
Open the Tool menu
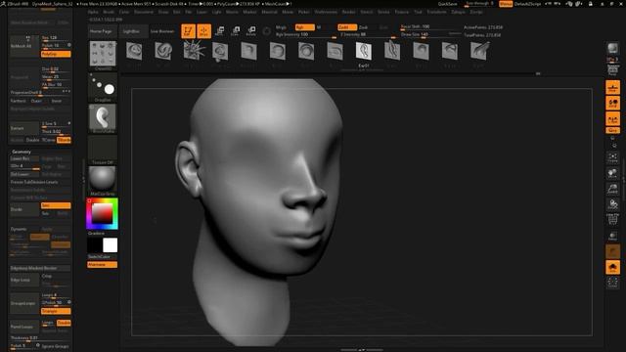(x=418, y=12)
